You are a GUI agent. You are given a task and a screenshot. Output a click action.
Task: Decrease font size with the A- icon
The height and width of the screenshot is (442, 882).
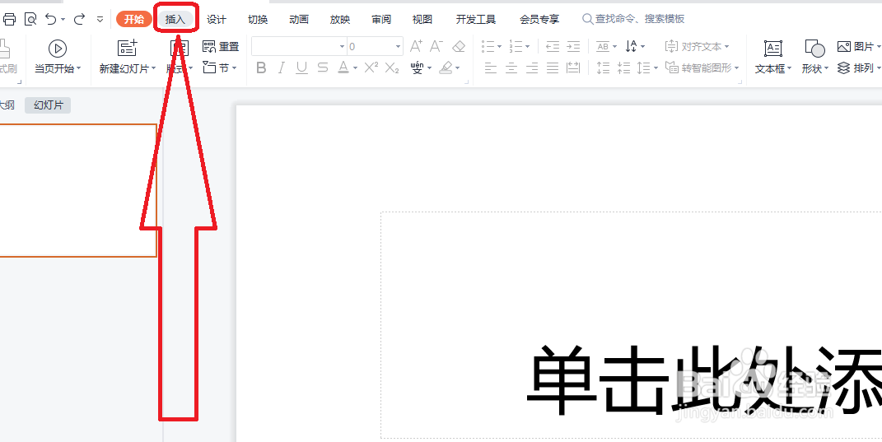pyautogui.click(x=436, y=46)
